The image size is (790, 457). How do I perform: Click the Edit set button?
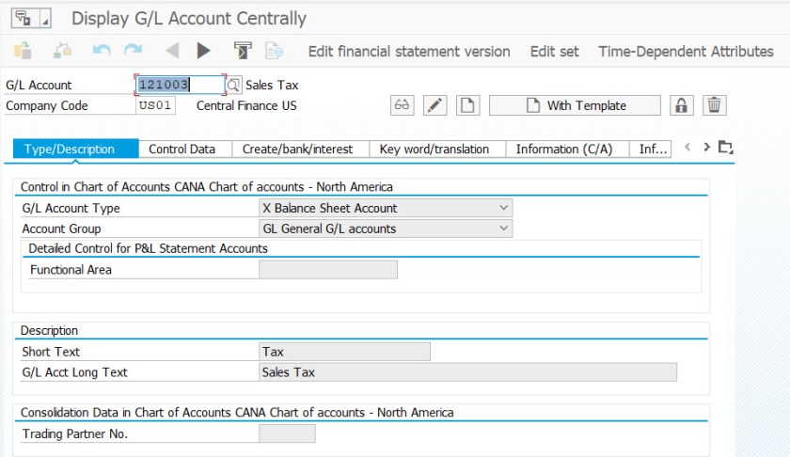tap(554, 52)
